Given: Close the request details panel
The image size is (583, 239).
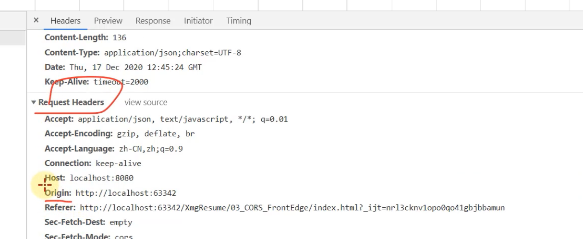Looking at the screenshot, I should [x=36, y=21].
